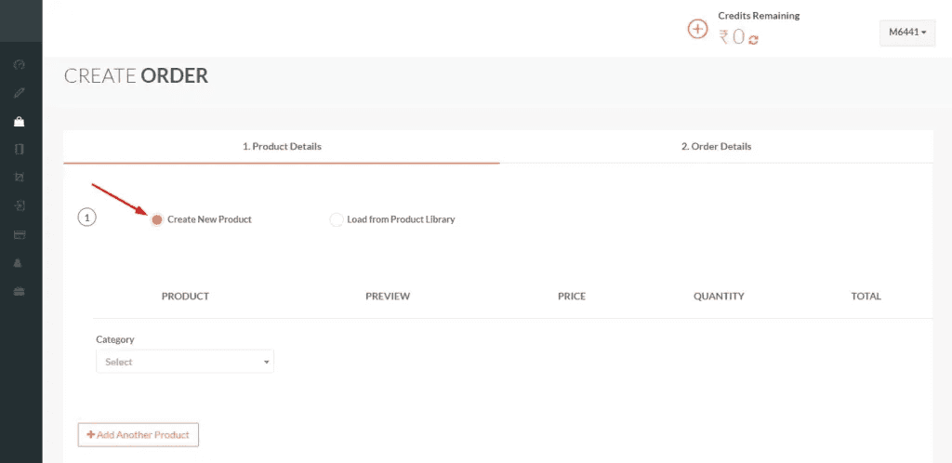952x463 pixels.
Task: Select the Create New Product radio button
Action: [x=157, y=219]
